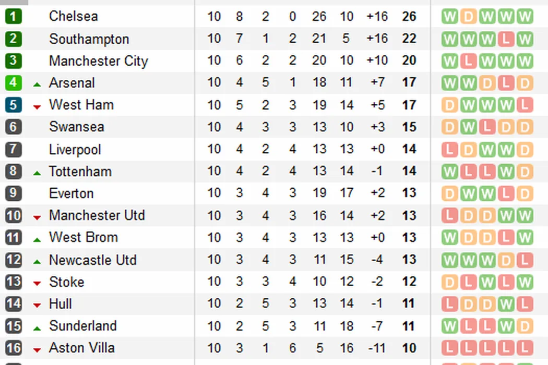This screenshot has width=548, height=365.
Task: Open the Everton team link
Action: (71, 193)
